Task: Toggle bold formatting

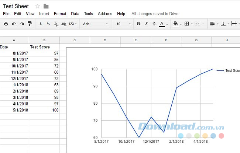Action: pos(138,24)
